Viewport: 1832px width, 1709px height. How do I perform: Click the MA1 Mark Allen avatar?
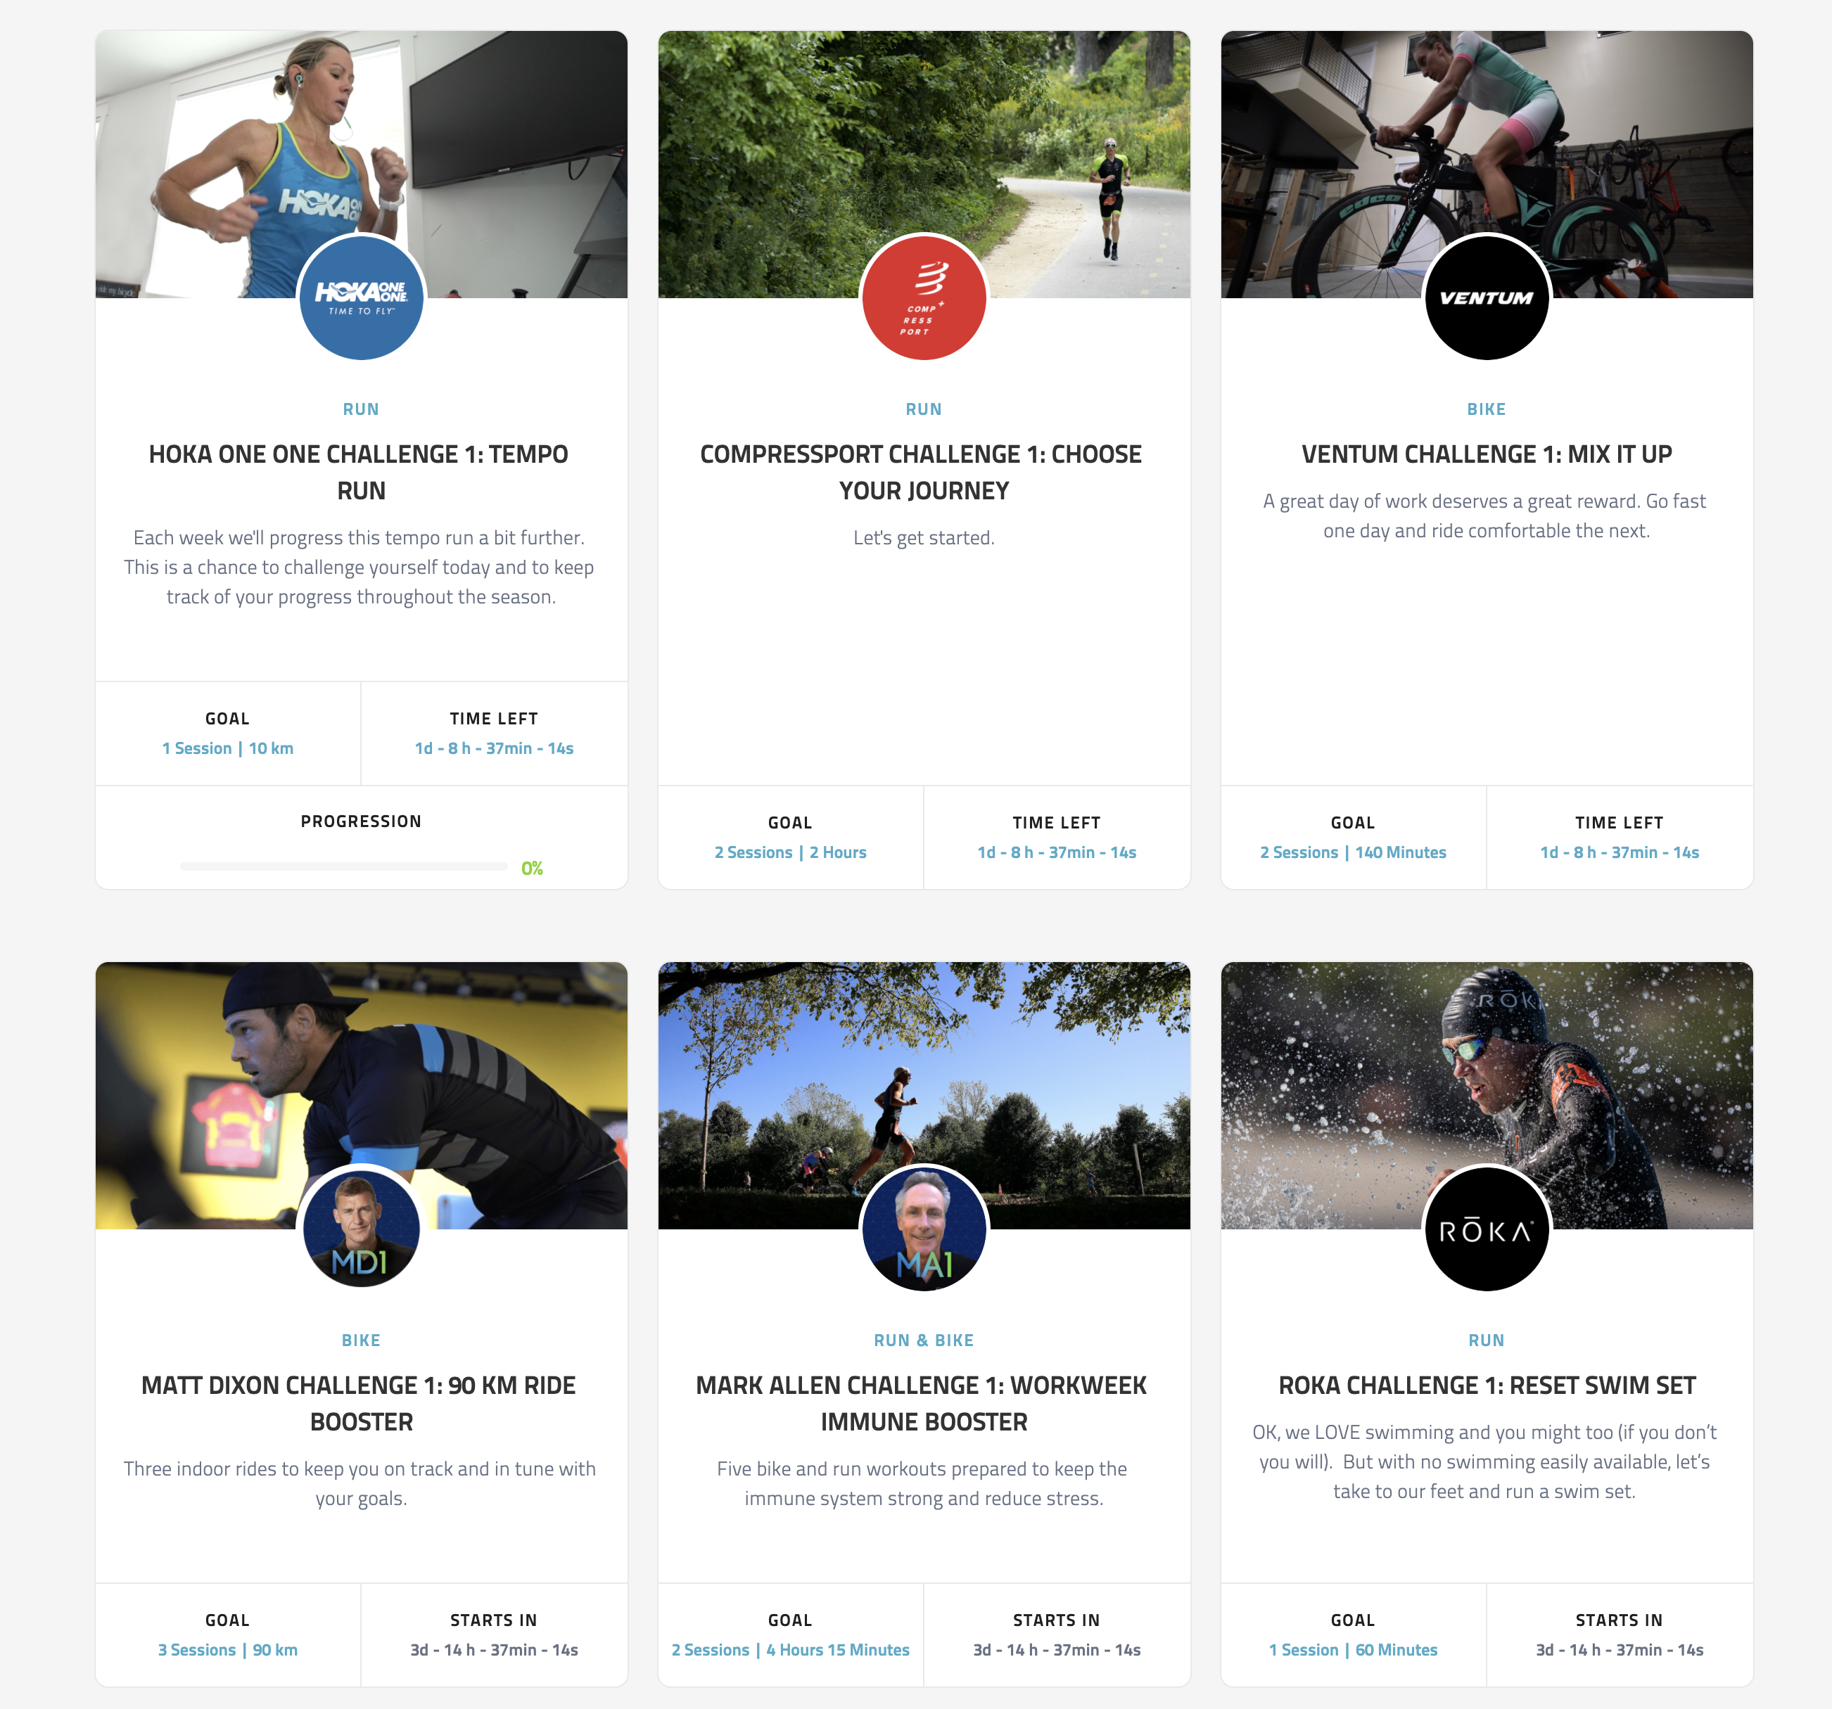(x=923, y=1228)
